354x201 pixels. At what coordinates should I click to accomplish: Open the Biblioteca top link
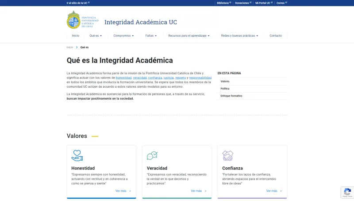[223, 3]
